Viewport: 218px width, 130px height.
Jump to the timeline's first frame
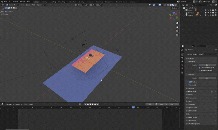[85, 104]
